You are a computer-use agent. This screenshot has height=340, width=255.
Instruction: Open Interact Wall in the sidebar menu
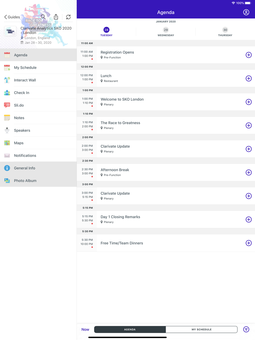[x=38, y=80]
